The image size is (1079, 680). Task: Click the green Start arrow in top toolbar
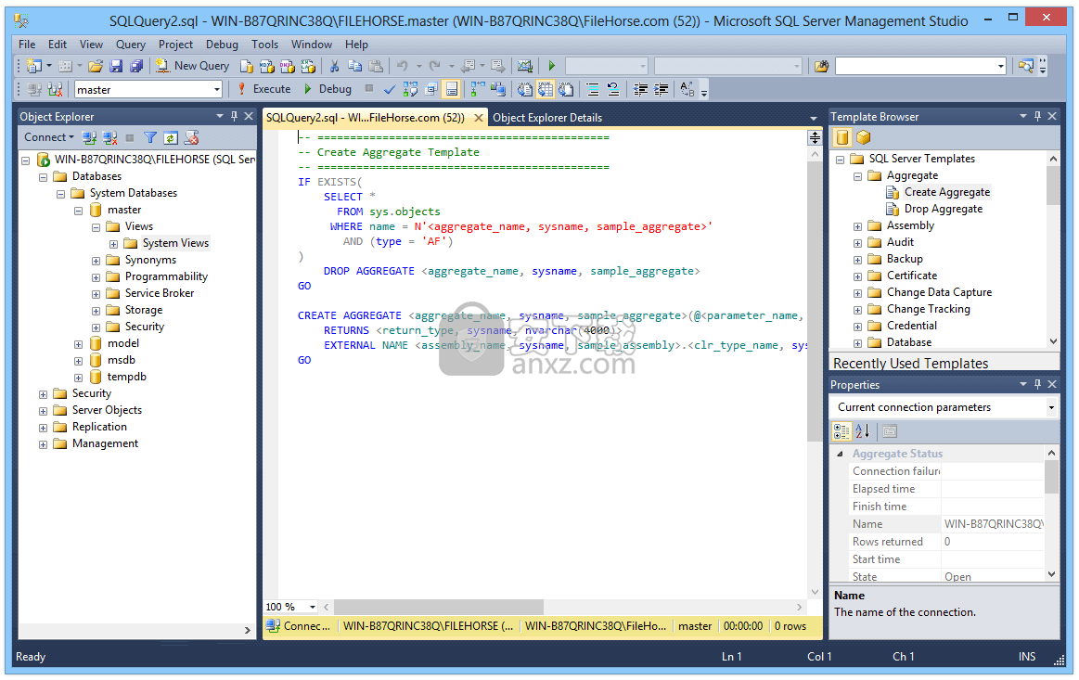click(x=551, y=66)
